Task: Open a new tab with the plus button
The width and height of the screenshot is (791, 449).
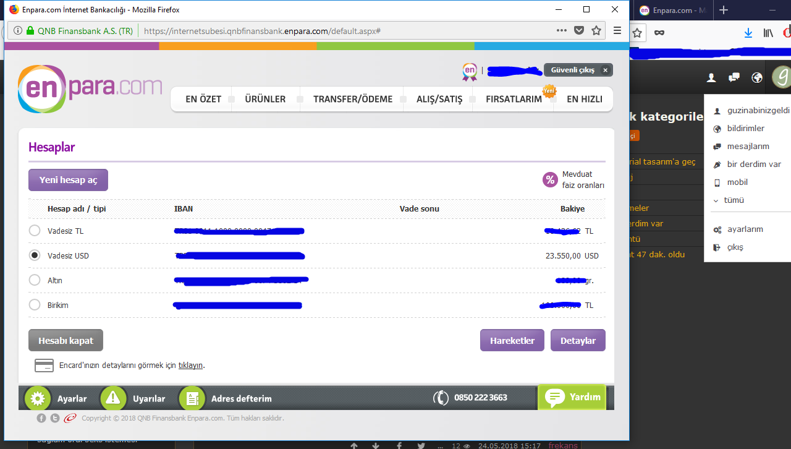Action: [x=724, y=10]
